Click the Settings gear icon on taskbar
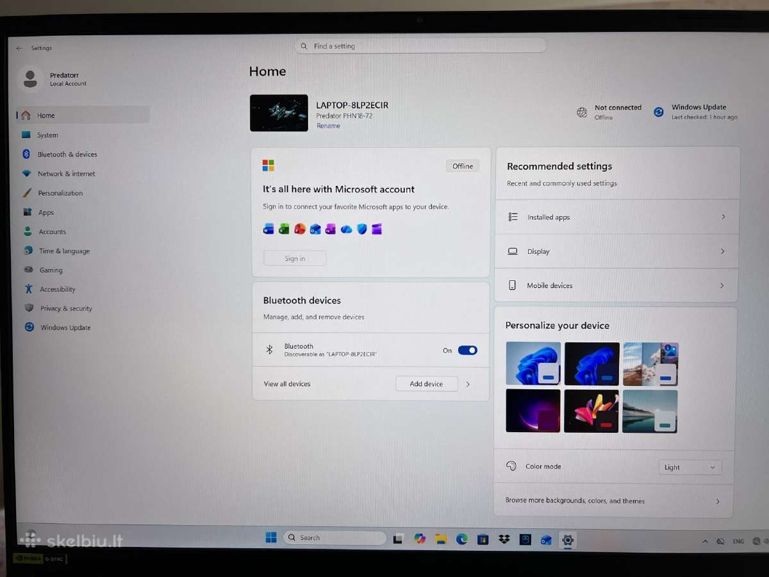This screenshot has width=769, height=577. (x=568, y=540)
